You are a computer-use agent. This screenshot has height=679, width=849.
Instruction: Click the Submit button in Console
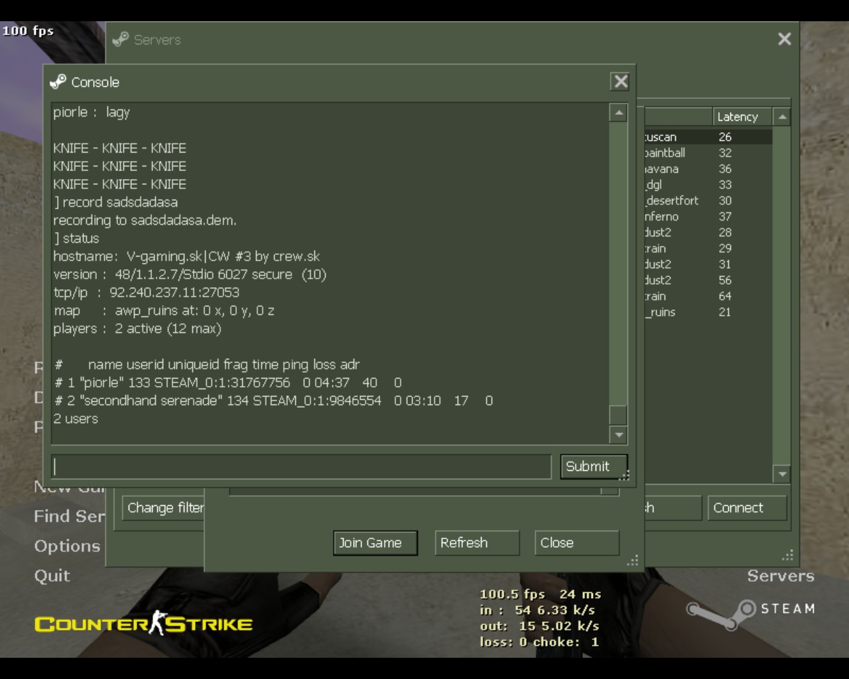click(x=594, y=466)
